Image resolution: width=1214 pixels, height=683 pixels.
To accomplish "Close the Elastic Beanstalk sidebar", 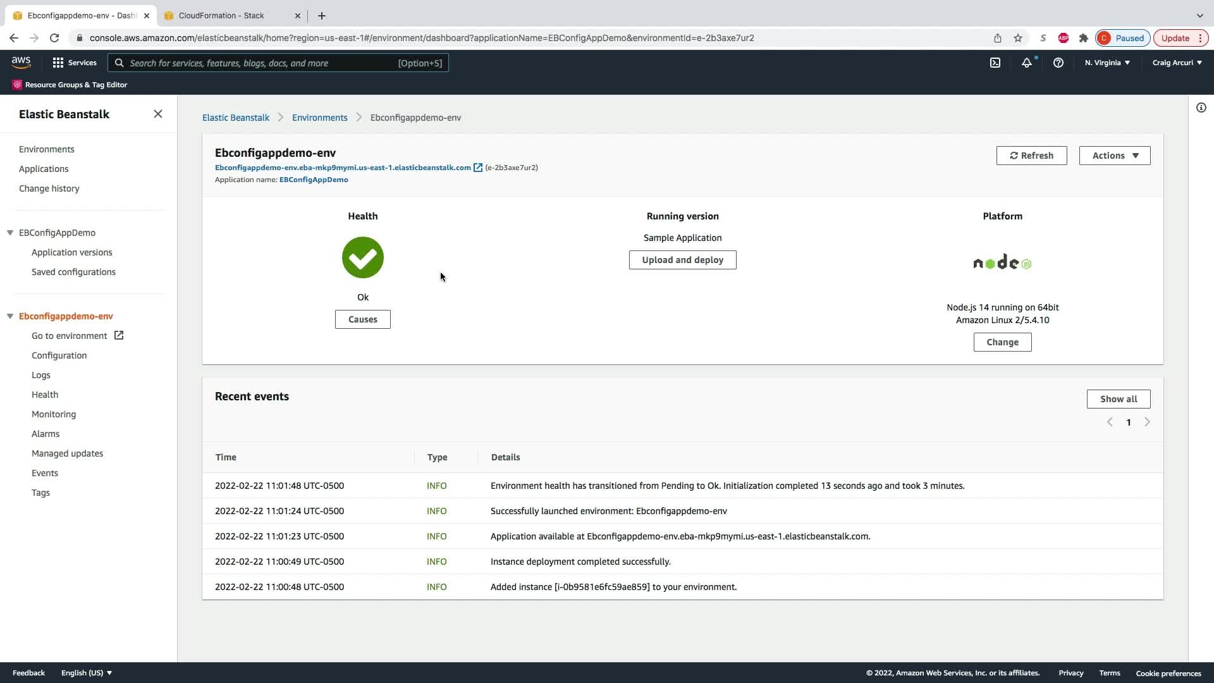I will (x=157, y=114).
